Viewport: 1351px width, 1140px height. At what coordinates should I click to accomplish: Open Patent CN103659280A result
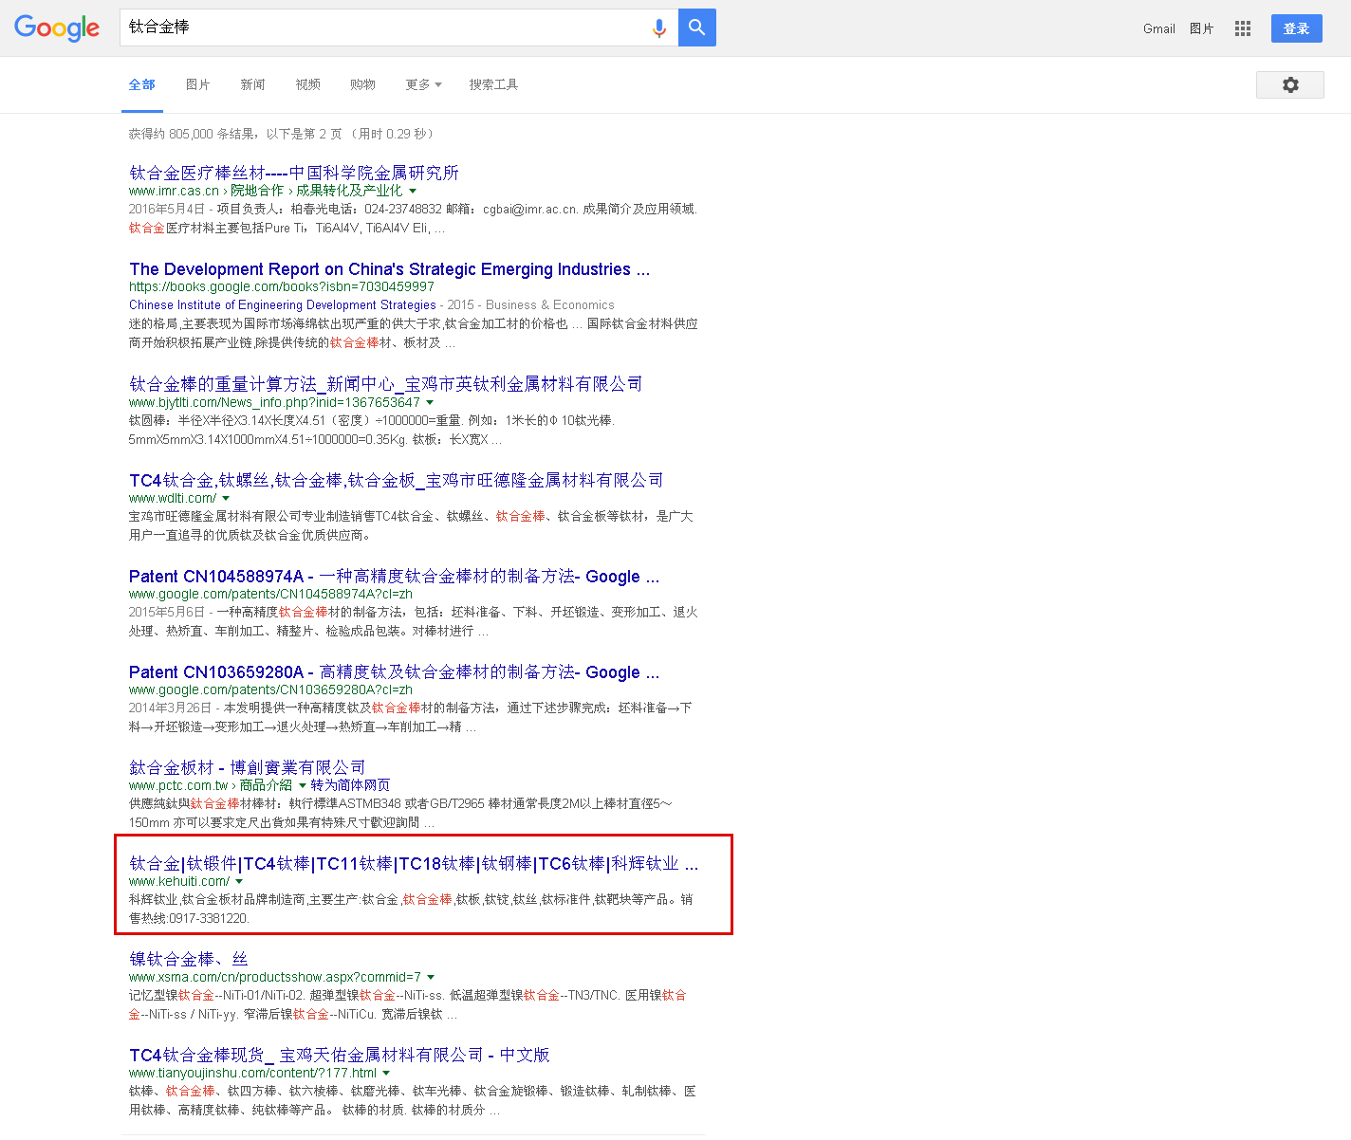(x=394, y=672)
